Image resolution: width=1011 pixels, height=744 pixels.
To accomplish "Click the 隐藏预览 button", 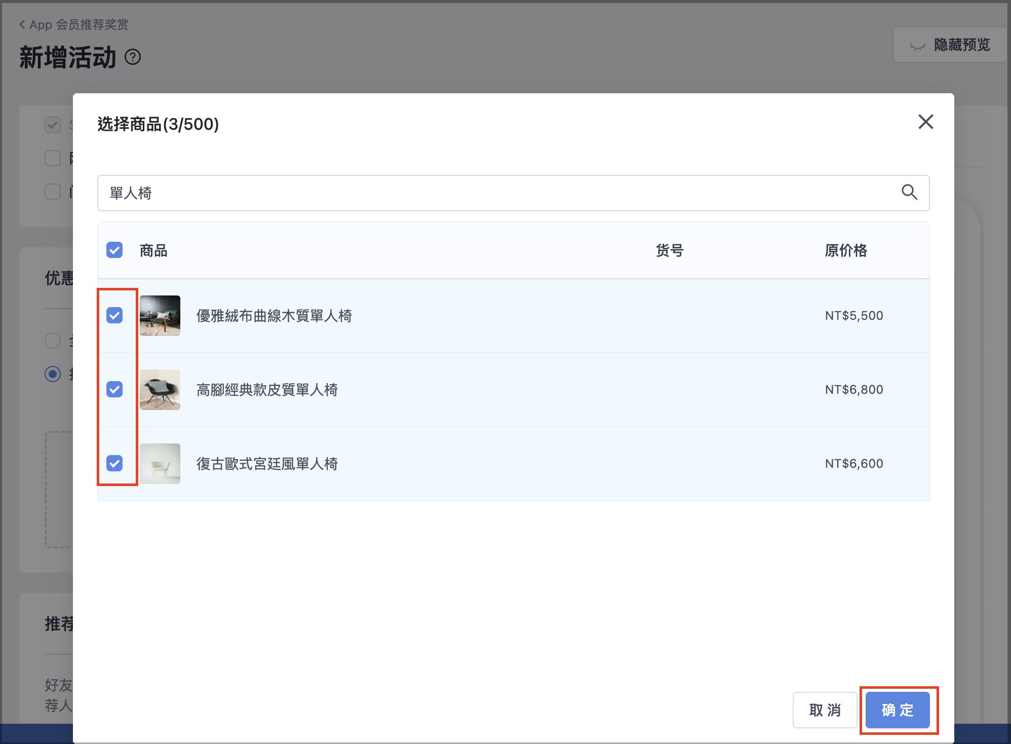I will coord(950,45).
